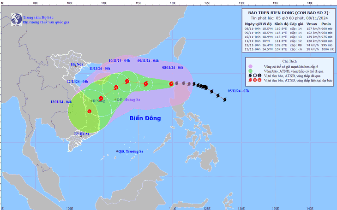Viewport: 337px width, 210px height.
Task: Click the red storm marker for 11/11/24 forecast
Action: pyautogui.click(x=116, y=87)
